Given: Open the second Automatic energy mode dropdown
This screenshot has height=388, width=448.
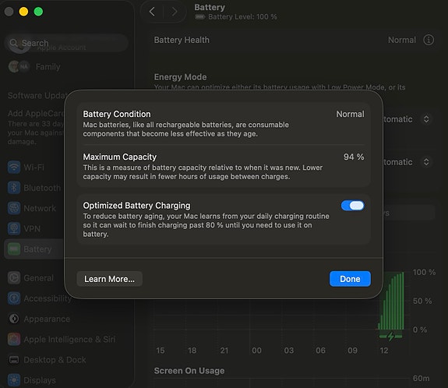Looking at the screenshot, I should click(x=426, y=162).
